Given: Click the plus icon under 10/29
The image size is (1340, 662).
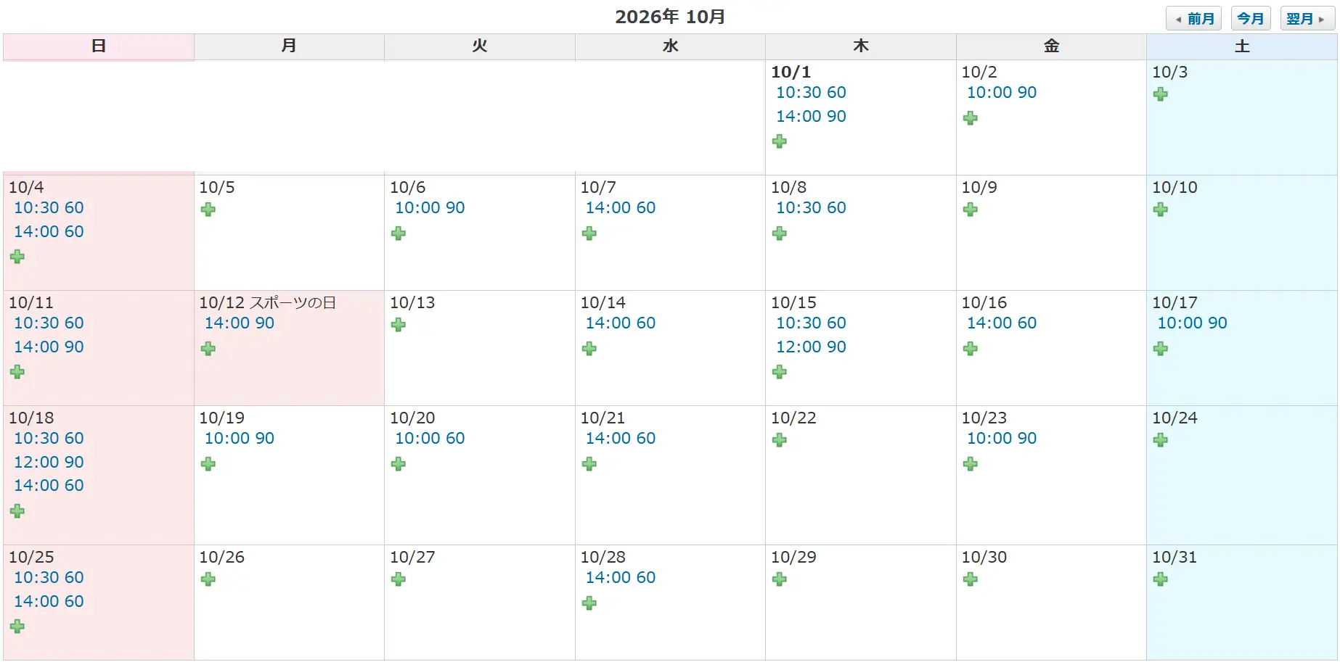Looking at the screenshot, I should pos(780,579).
